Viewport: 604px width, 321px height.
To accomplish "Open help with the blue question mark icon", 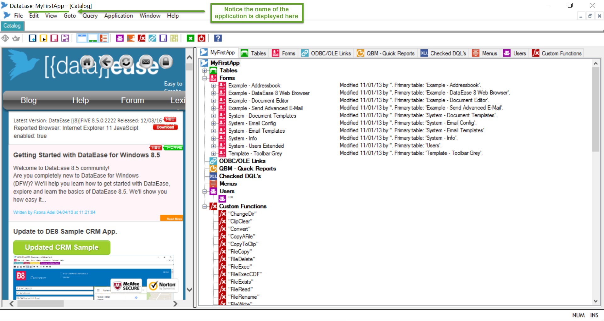I will (218, 38).
